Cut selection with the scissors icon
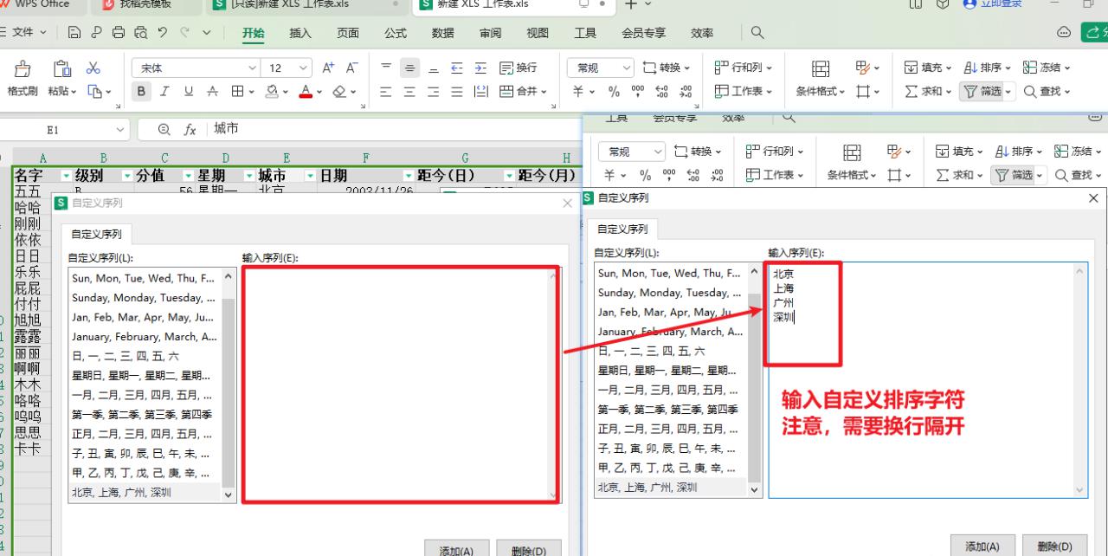Screen dimensions: 1108x556 (x=93, y=68)
